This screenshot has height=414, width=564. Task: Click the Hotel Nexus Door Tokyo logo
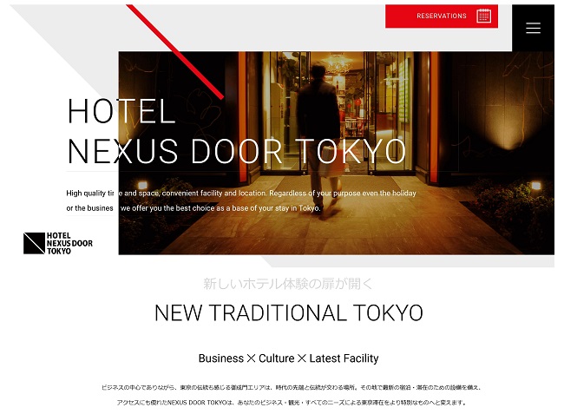pos(58,244)
